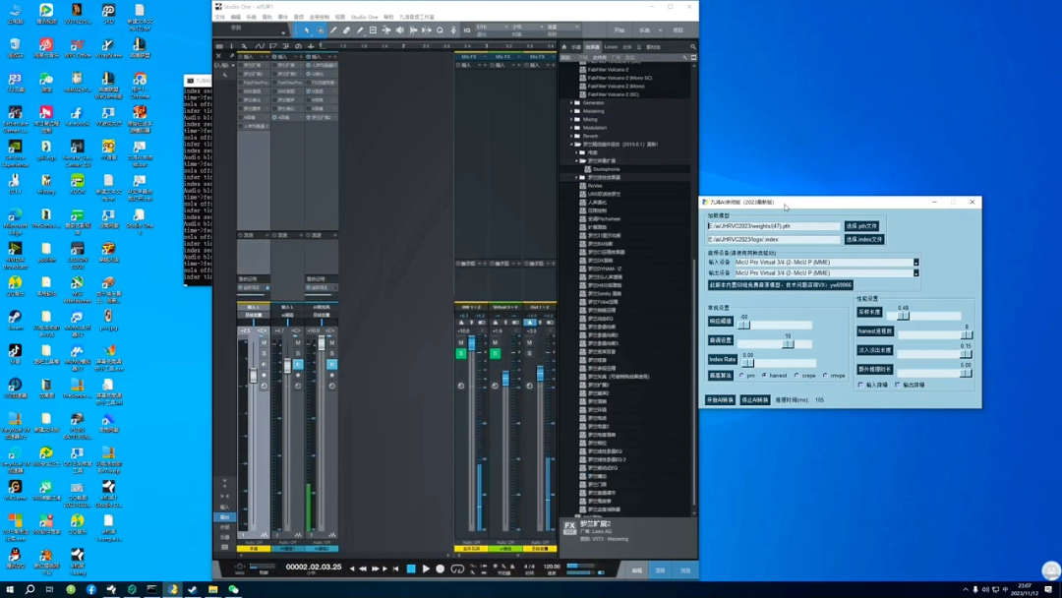The width and height of the screenshot is (1062, 598).
Task: Enable the 输入降噪 input denoise checkbox
Action: point(860,385)
